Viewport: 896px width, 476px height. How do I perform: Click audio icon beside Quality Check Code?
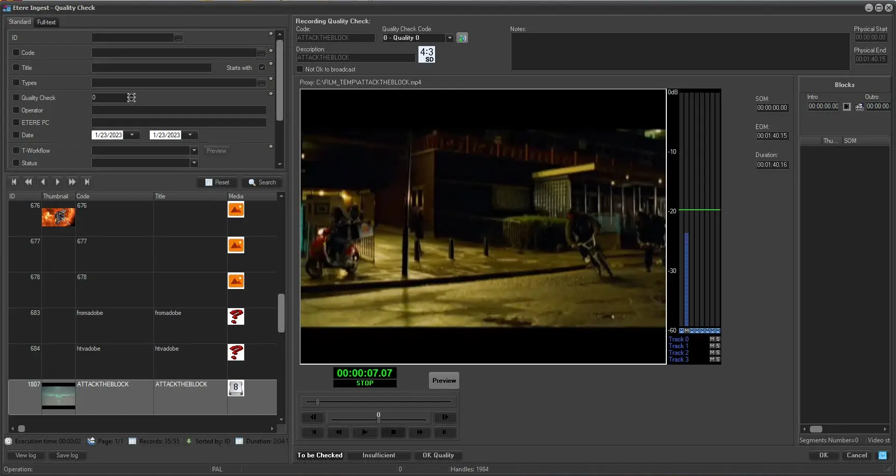(x=462, y=38)
